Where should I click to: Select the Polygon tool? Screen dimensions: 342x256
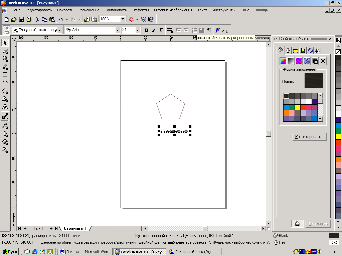(x=5, y=91)
